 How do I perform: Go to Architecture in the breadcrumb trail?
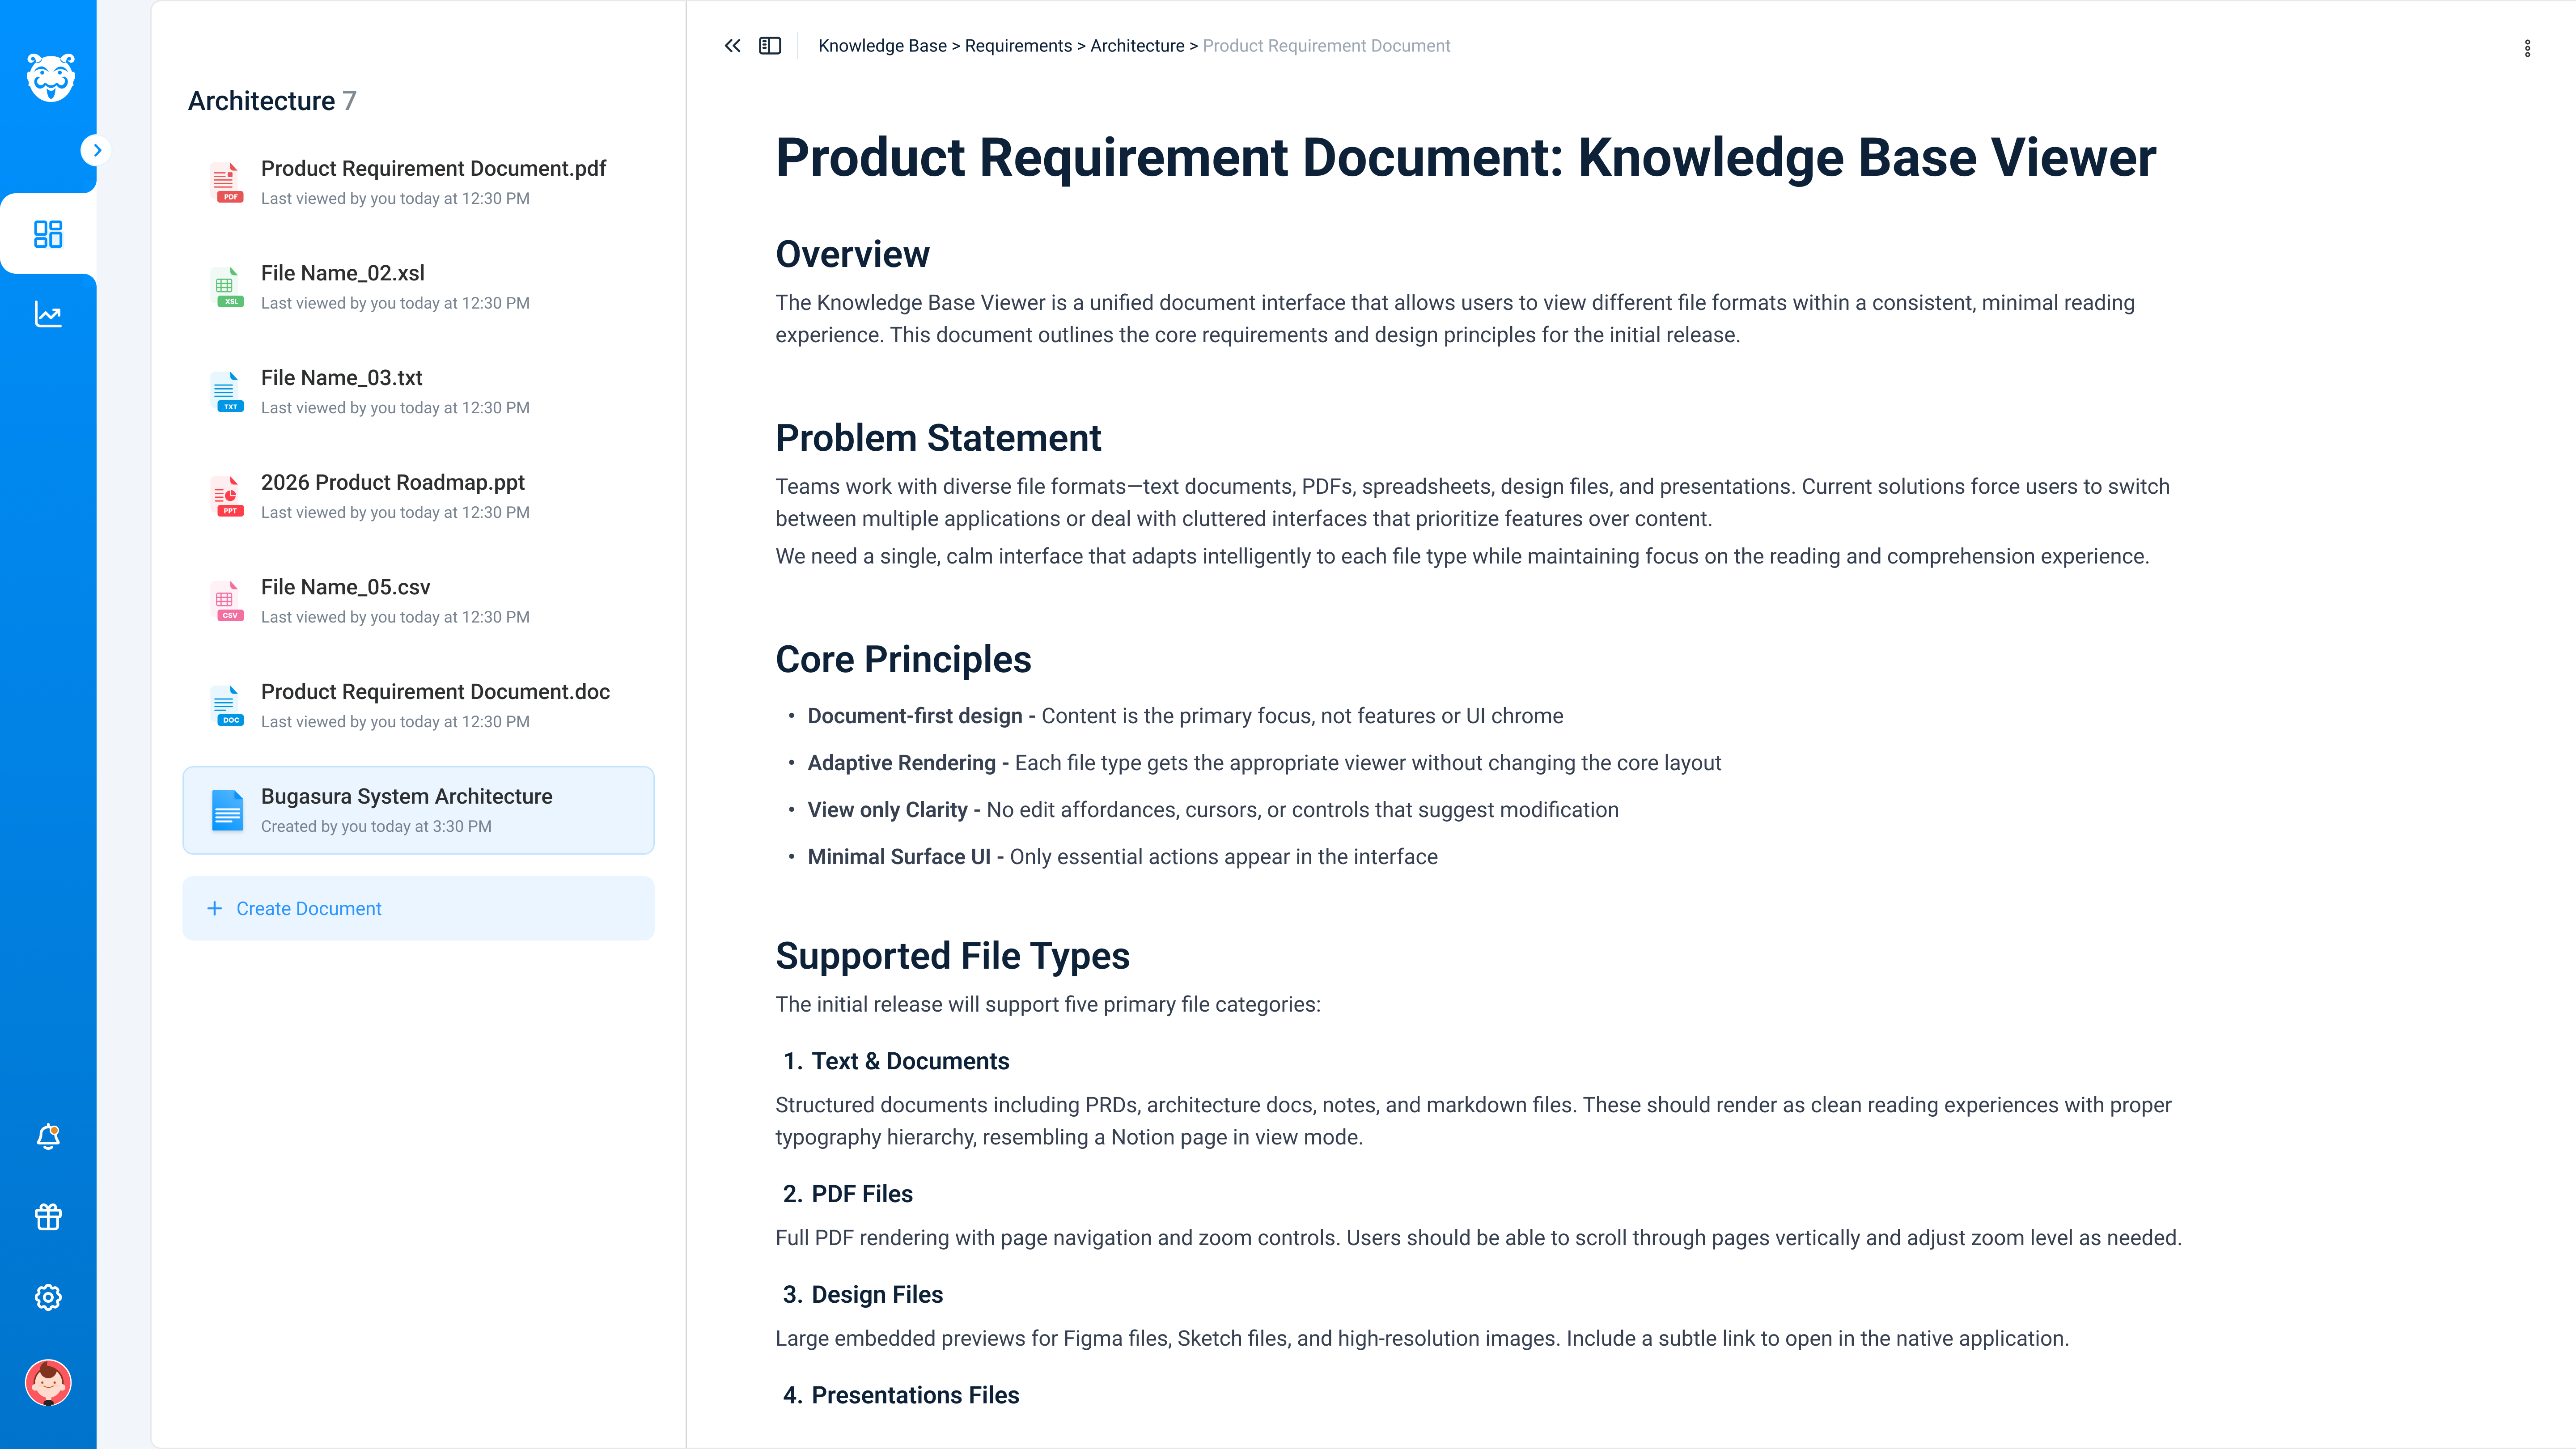click(1136, 45)
